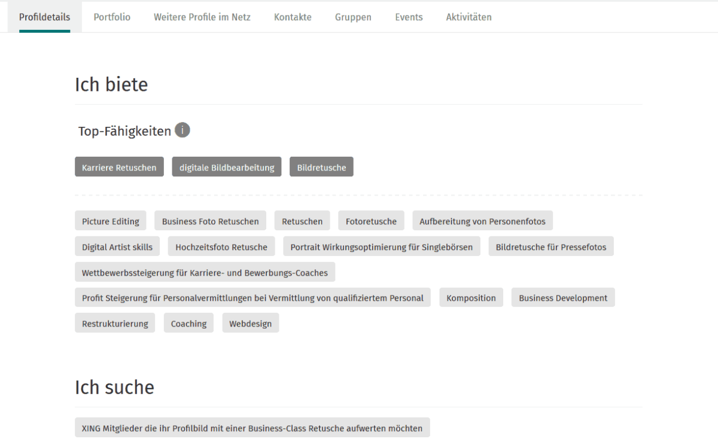Click Business Foto Retuschen tag
The image size is (718, 439).
coord(211,221)
